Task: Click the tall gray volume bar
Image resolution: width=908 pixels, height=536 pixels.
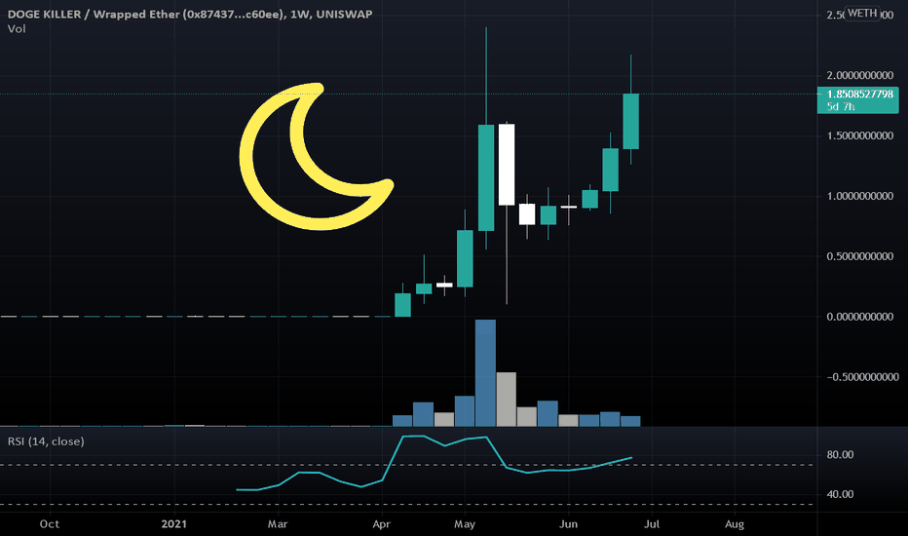Action: point(506,400)
